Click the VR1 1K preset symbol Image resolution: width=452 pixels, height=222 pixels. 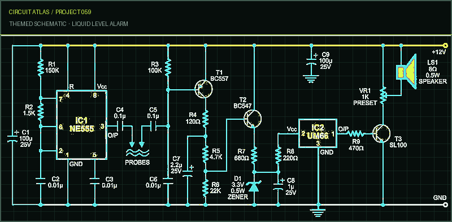[x=384, y=95]
